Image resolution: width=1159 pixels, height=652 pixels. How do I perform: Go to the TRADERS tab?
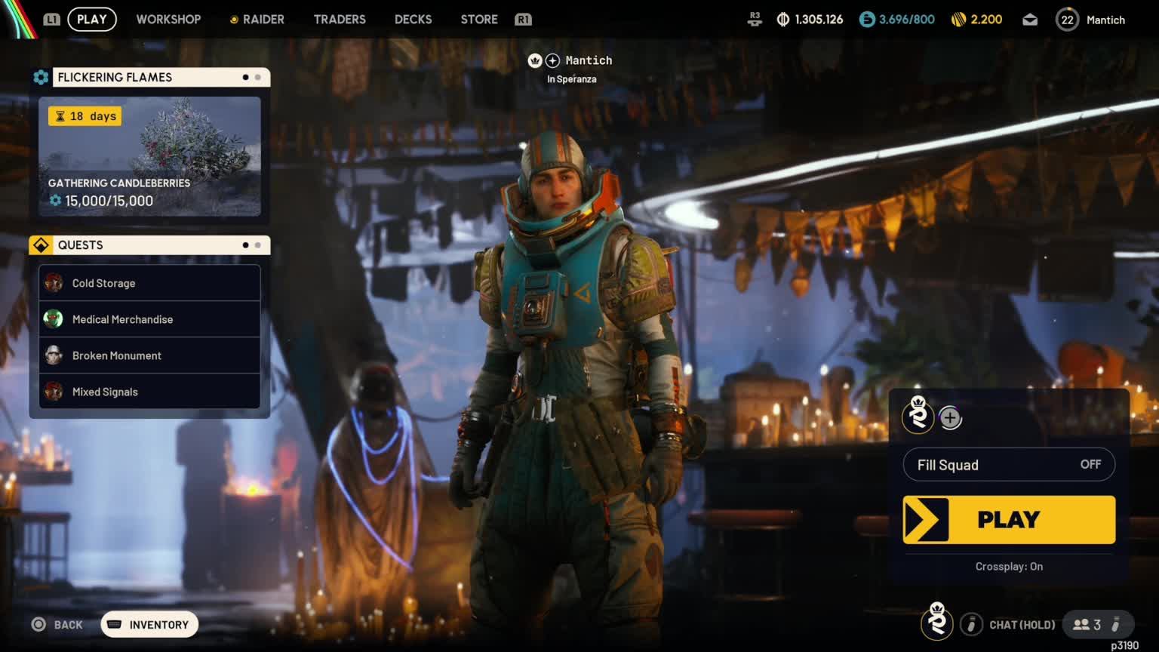click(340, 19)
